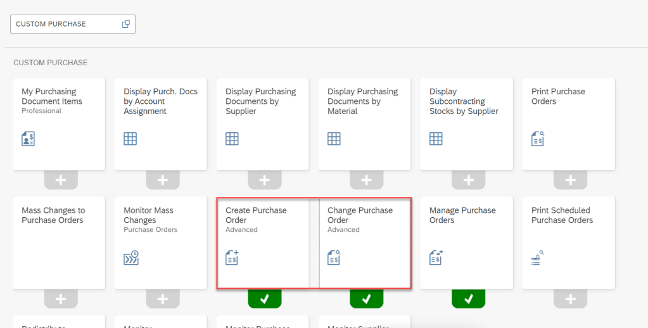Click grid icon on Display Subcontracting Stocks tile
This screenshot has width=648, height=328.
[436, 139]
